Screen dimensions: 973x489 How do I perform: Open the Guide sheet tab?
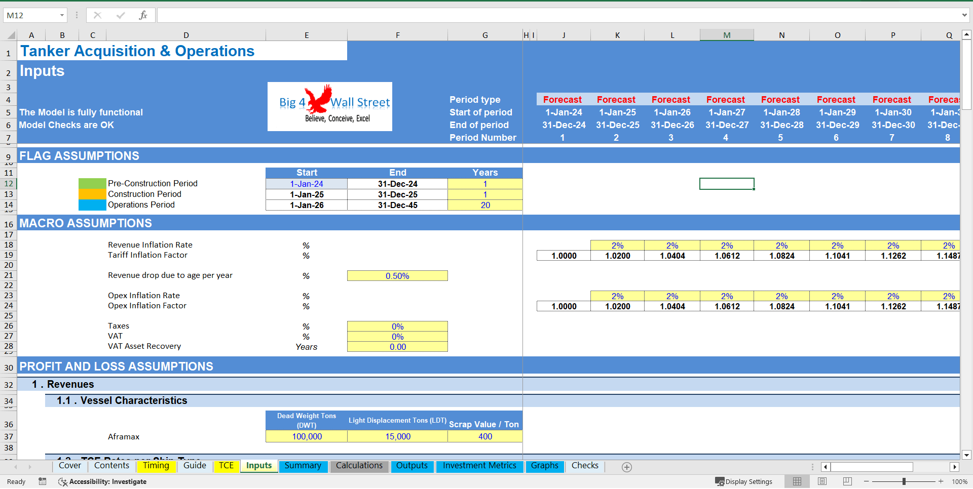tap(195, 466)
